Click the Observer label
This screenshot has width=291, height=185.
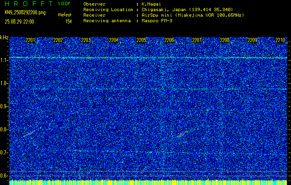click(94, 4)
